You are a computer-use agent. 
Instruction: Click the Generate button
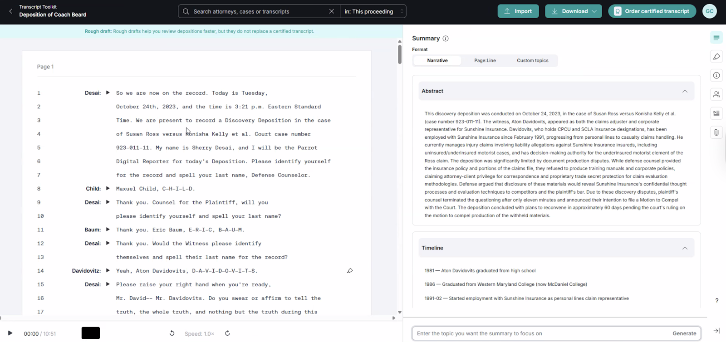(x=684, y=333)
